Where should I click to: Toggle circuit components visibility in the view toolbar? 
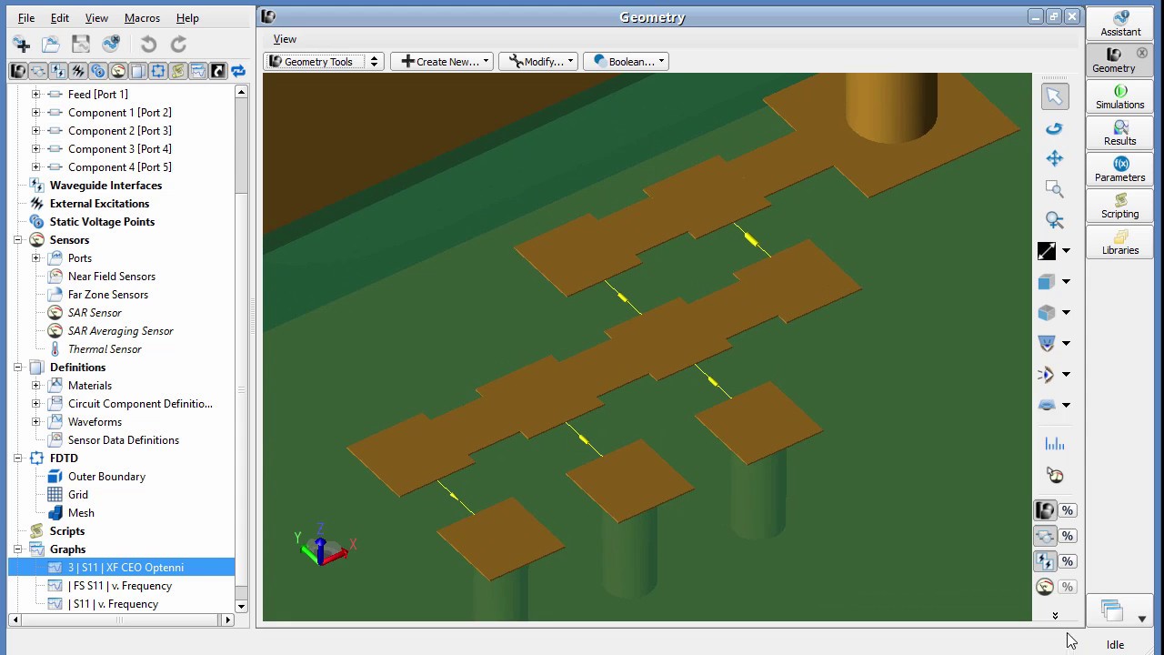coord(1045,536)
